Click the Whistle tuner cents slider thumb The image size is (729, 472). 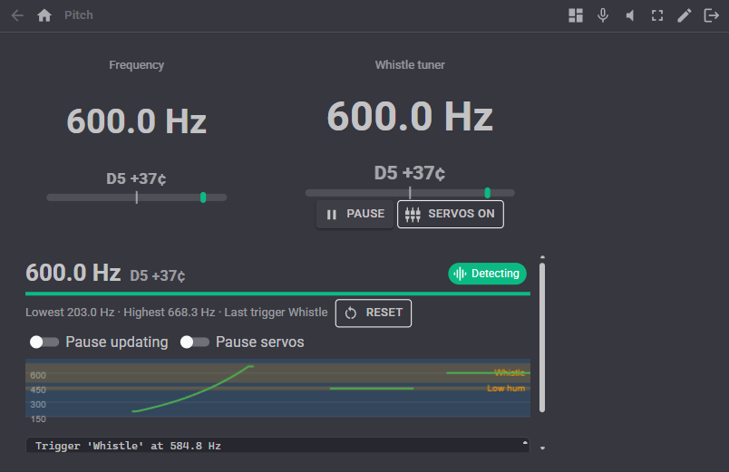[x=487, y=193]
